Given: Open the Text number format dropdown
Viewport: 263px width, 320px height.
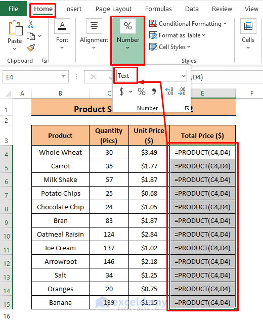Looking at the screenshot, I should [184, 76].
